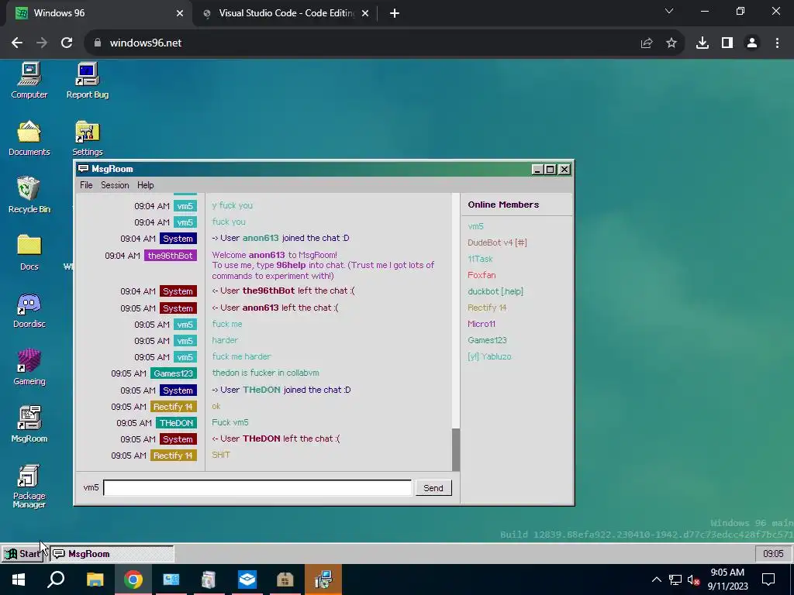Reload the windows96.net page
Viewport: 794px width, 595px height.
pyautogui.click(x=67, y=43)
